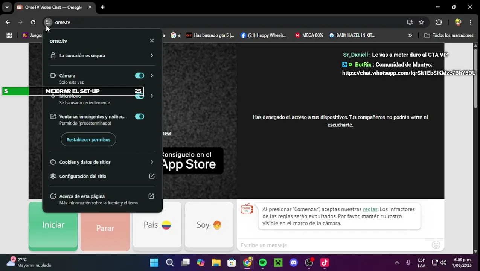
Task: Open the BABY HAZEL IN KIT bookmark
Action: 352,35
